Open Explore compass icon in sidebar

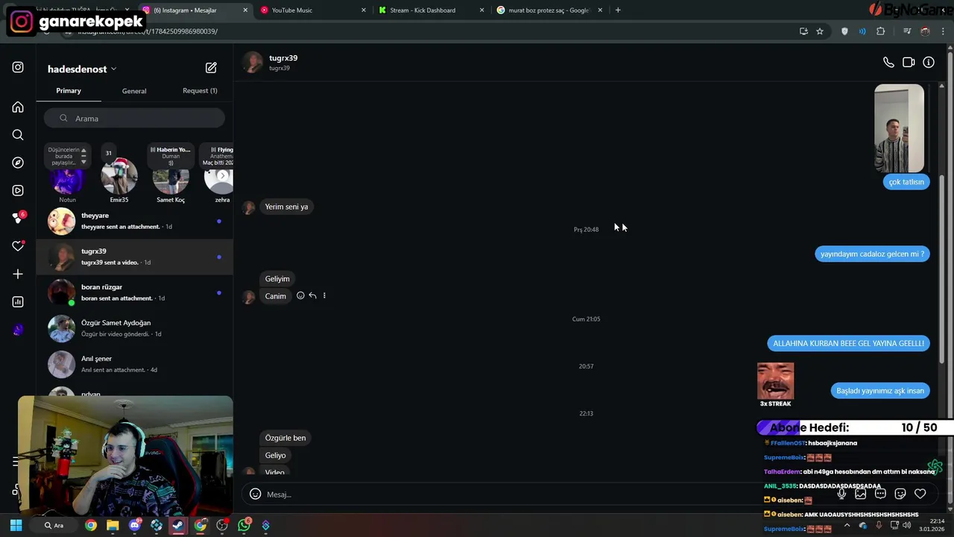click(x=18, y=163)
